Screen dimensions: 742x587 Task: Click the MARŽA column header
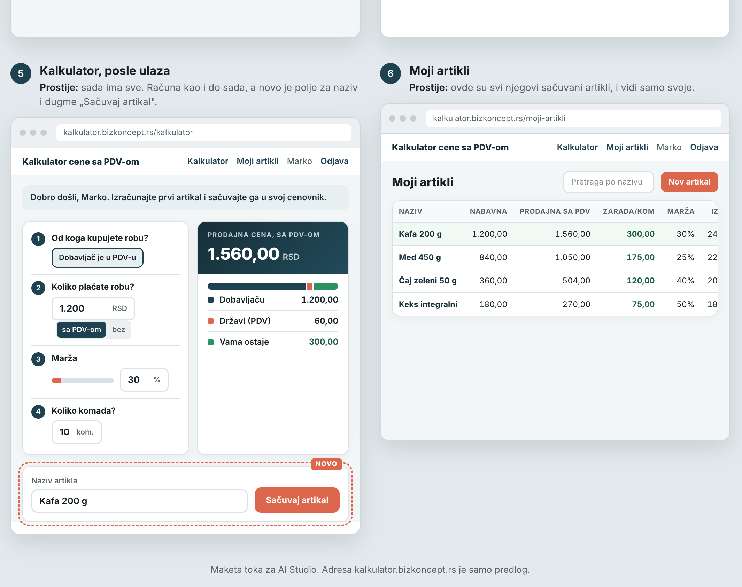click(x=681, y=211)
